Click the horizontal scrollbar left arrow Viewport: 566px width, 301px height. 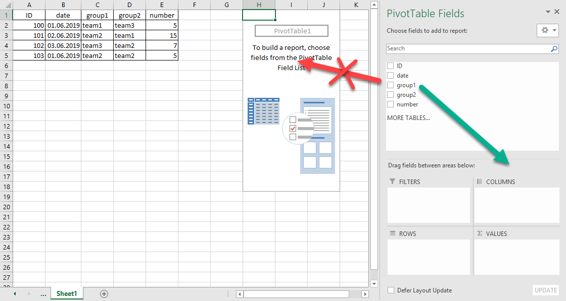point(240,294)
